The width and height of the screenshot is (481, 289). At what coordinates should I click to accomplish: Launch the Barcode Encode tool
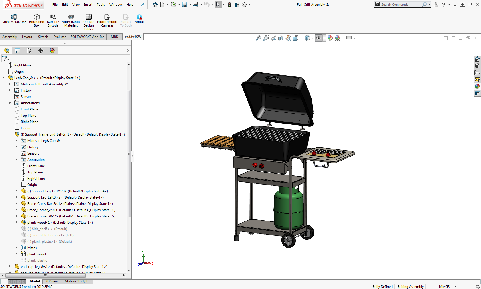[x=53, y=17]
